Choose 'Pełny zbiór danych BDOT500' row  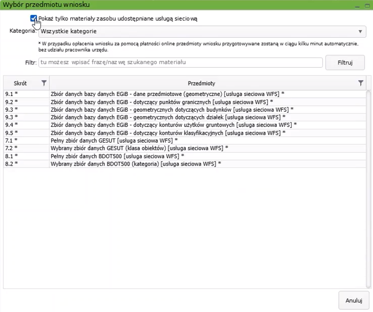(117, 156)
